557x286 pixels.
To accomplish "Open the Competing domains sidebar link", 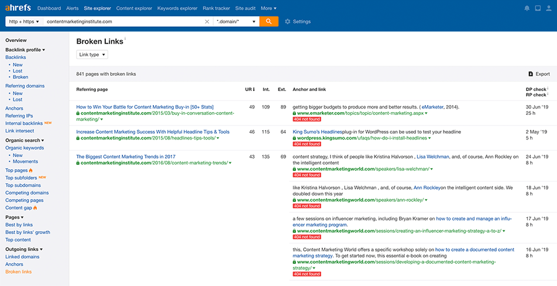I will (27, 193).
